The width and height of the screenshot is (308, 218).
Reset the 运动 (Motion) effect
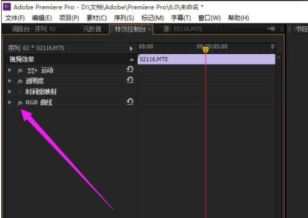pyautogui.click(x=130, y=69)
